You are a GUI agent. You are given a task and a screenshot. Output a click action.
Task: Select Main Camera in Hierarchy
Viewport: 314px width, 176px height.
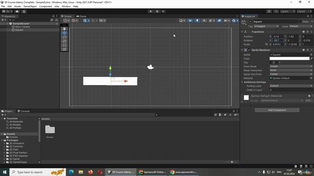click(23, 27)
